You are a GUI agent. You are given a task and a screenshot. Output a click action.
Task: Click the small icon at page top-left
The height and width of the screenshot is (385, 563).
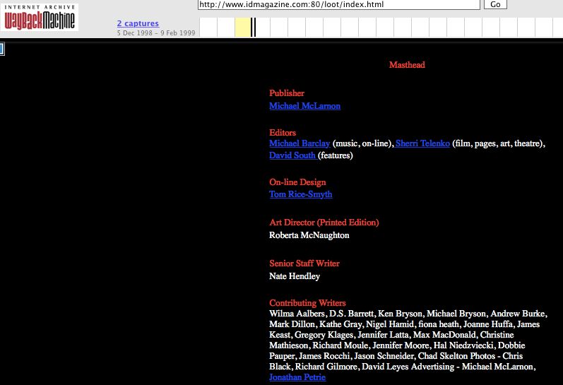1,49
